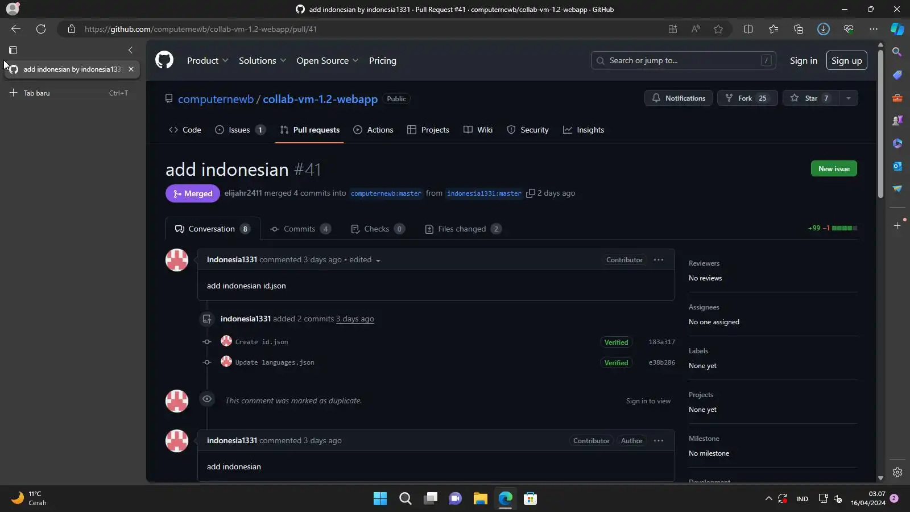This screenshot has width=910, height=512.
Task: Click the sidebar search icon
Action: pos(897,52)
